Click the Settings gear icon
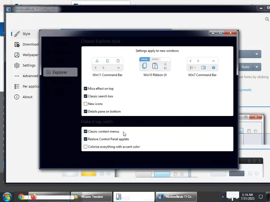 coord(17,65)
